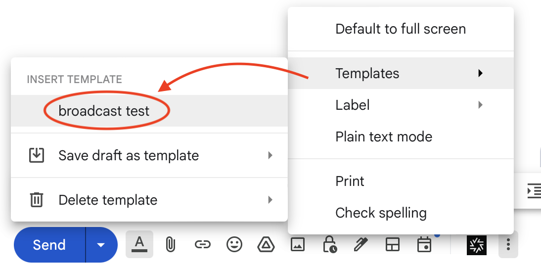Select Check spelling from the menu
Viewport: 541px width, 271px height.
381,213
